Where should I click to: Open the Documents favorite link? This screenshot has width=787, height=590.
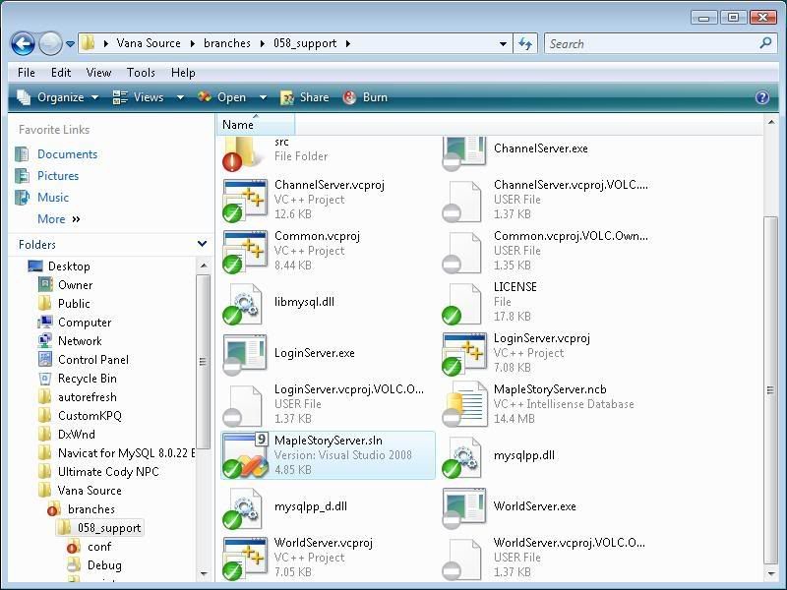click(x=67, y=154)
